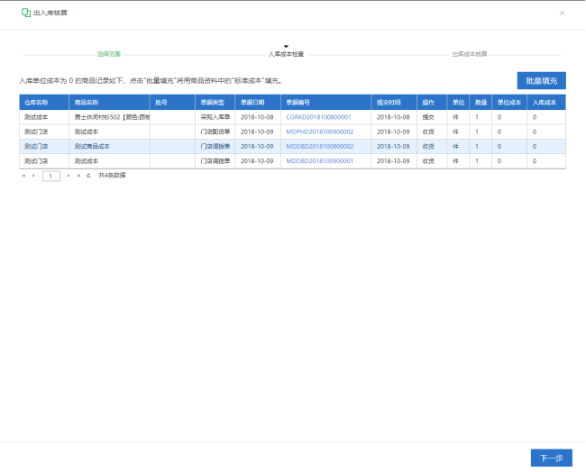Select the 出库成本核算 step
This screenshot has height=472, width=586.
pyautogui.click(x=470, y=54)
